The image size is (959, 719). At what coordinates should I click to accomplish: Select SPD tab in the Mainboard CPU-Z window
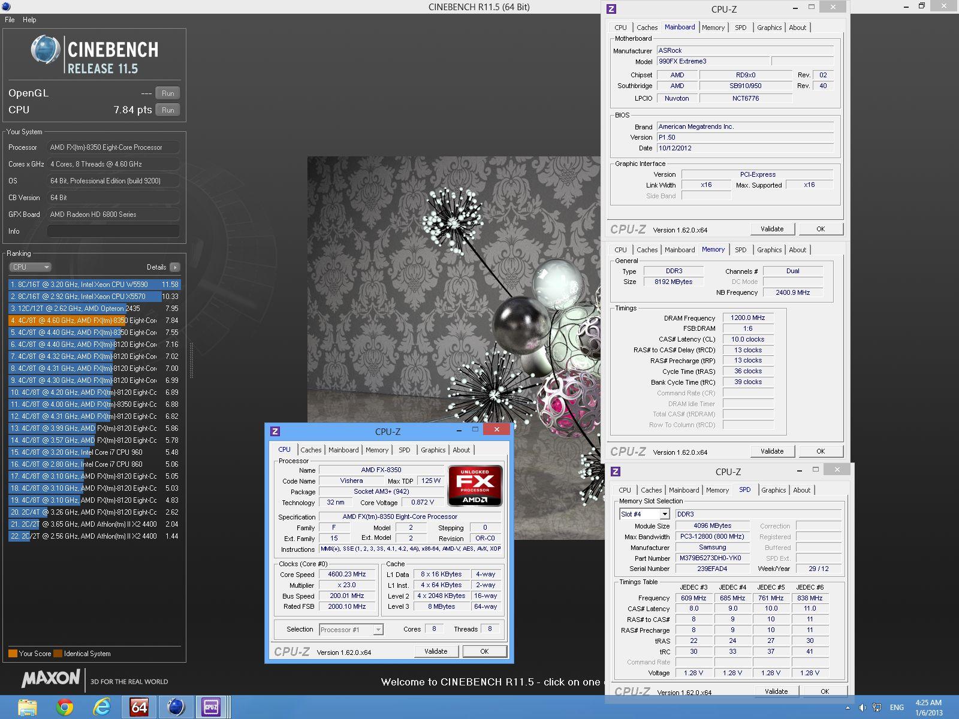click(x=741, y=28)
